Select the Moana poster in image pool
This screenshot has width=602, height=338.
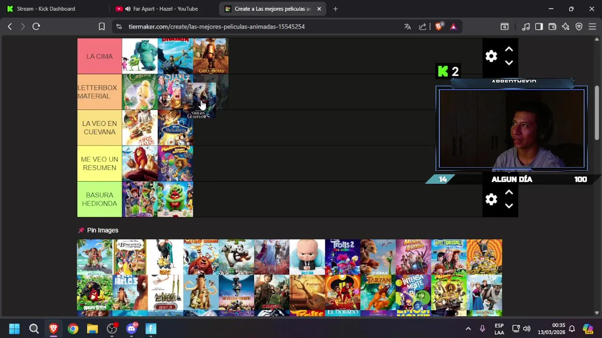[95, 257]
